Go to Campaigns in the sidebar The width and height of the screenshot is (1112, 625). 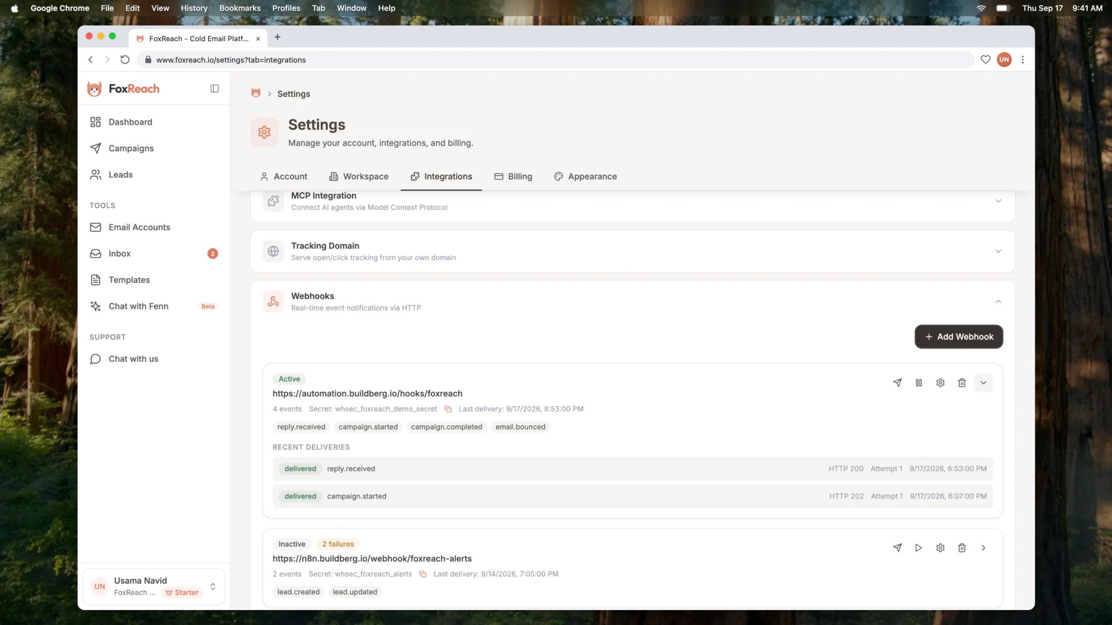[x=154, y=148]
